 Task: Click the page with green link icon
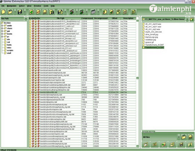pyautogui.click(x=112, y=12)
